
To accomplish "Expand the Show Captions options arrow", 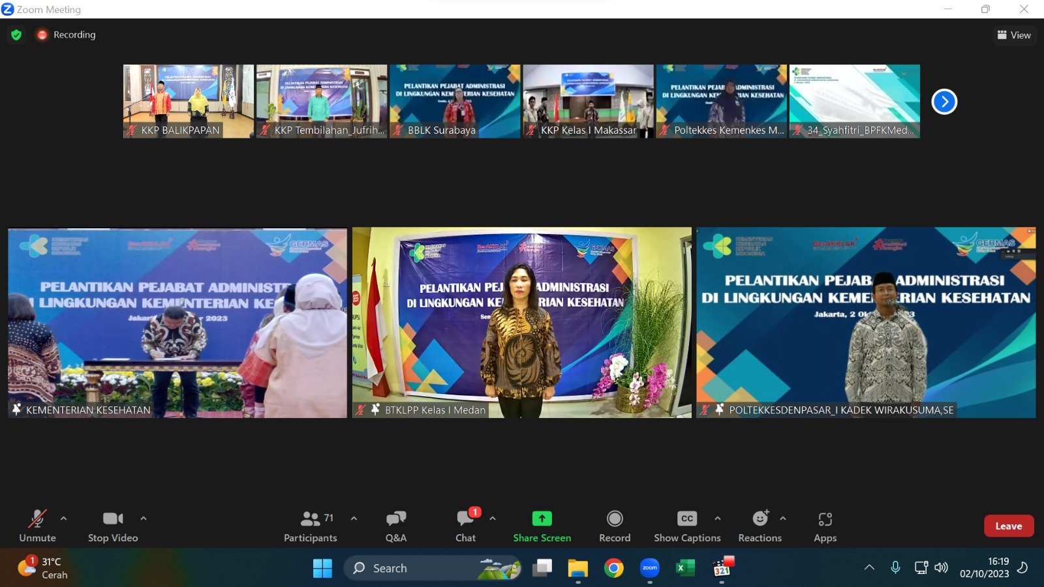I will pyautogui.click(x=717, y=519).
